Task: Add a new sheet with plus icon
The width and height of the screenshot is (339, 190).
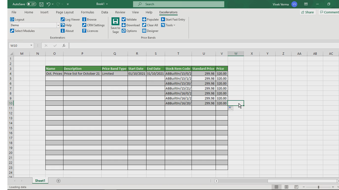Action: tap(58, 181)
